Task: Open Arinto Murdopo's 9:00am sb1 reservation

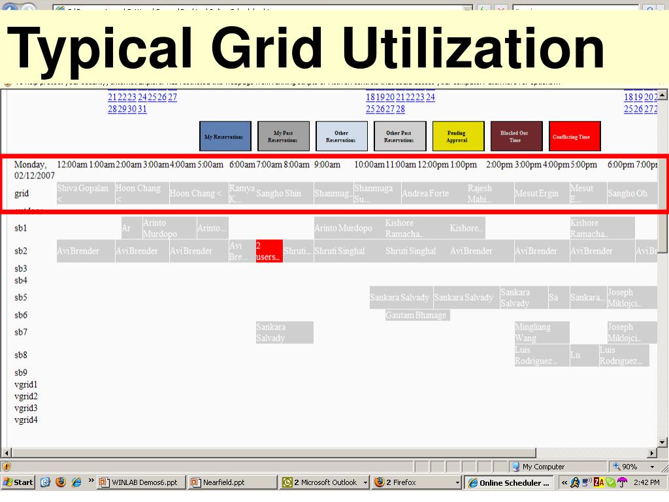Action: 349,228
